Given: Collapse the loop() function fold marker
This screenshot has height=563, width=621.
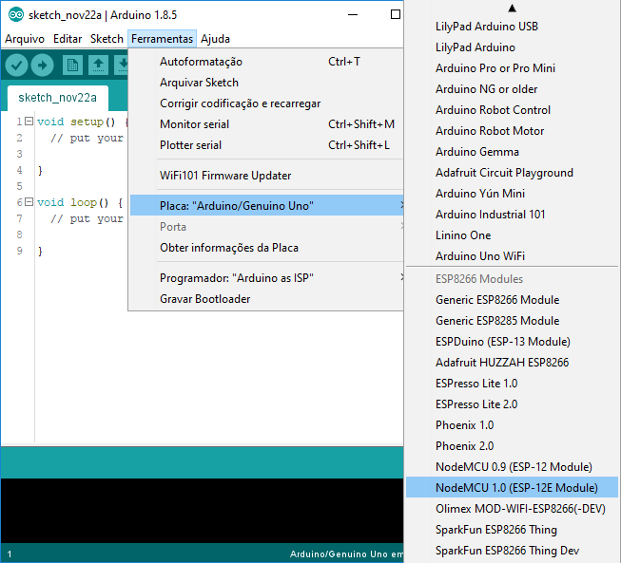Looking at the screenshot, I should click(29, 202).
